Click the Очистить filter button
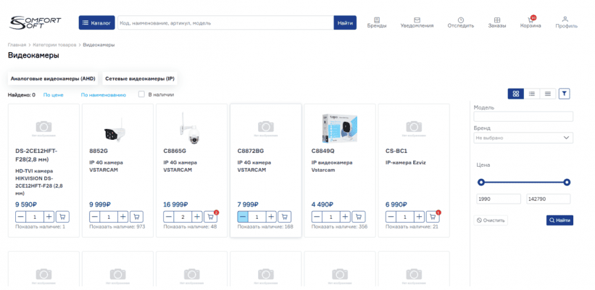The image size is (595, 290). (x=491, y=220)
